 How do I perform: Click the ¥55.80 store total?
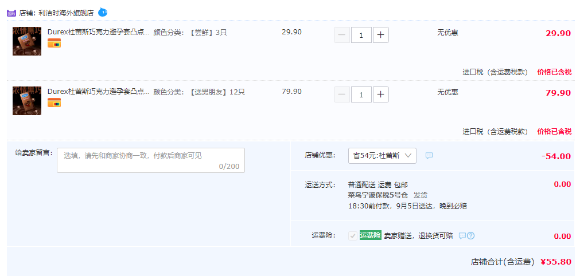[x=556, y=262]
